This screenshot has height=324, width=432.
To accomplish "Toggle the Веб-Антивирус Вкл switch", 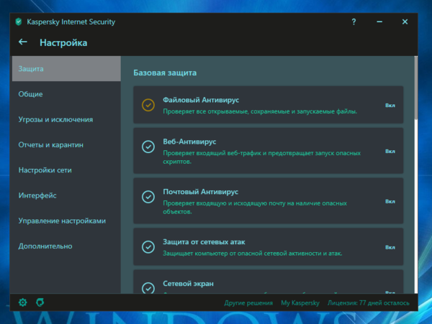I will [x=390, y=152].
